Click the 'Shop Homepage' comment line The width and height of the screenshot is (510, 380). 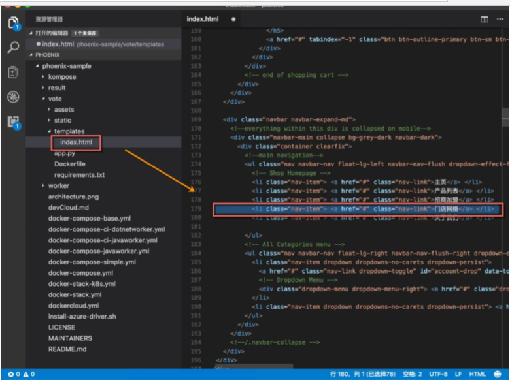coord(291,173)
